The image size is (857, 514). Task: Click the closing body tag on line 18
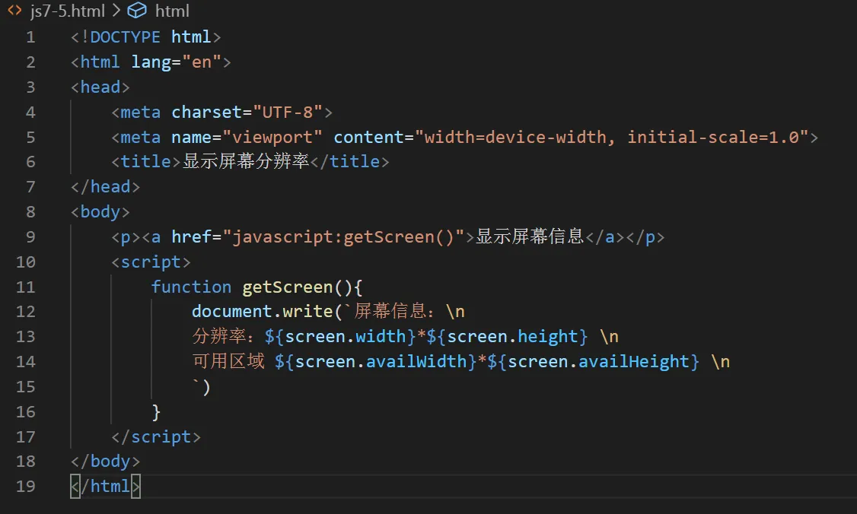click(x=106, y=462)
